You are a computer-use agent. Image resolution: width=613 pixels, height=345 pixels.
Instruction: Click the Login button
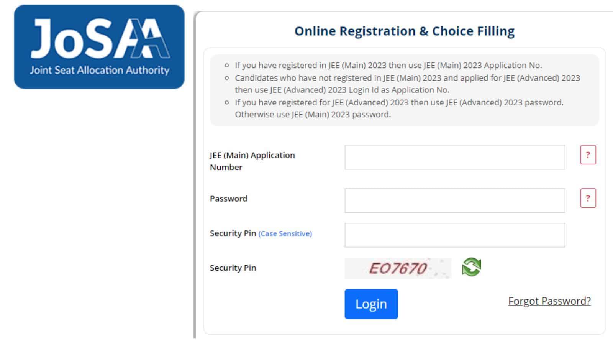[371, 304]
